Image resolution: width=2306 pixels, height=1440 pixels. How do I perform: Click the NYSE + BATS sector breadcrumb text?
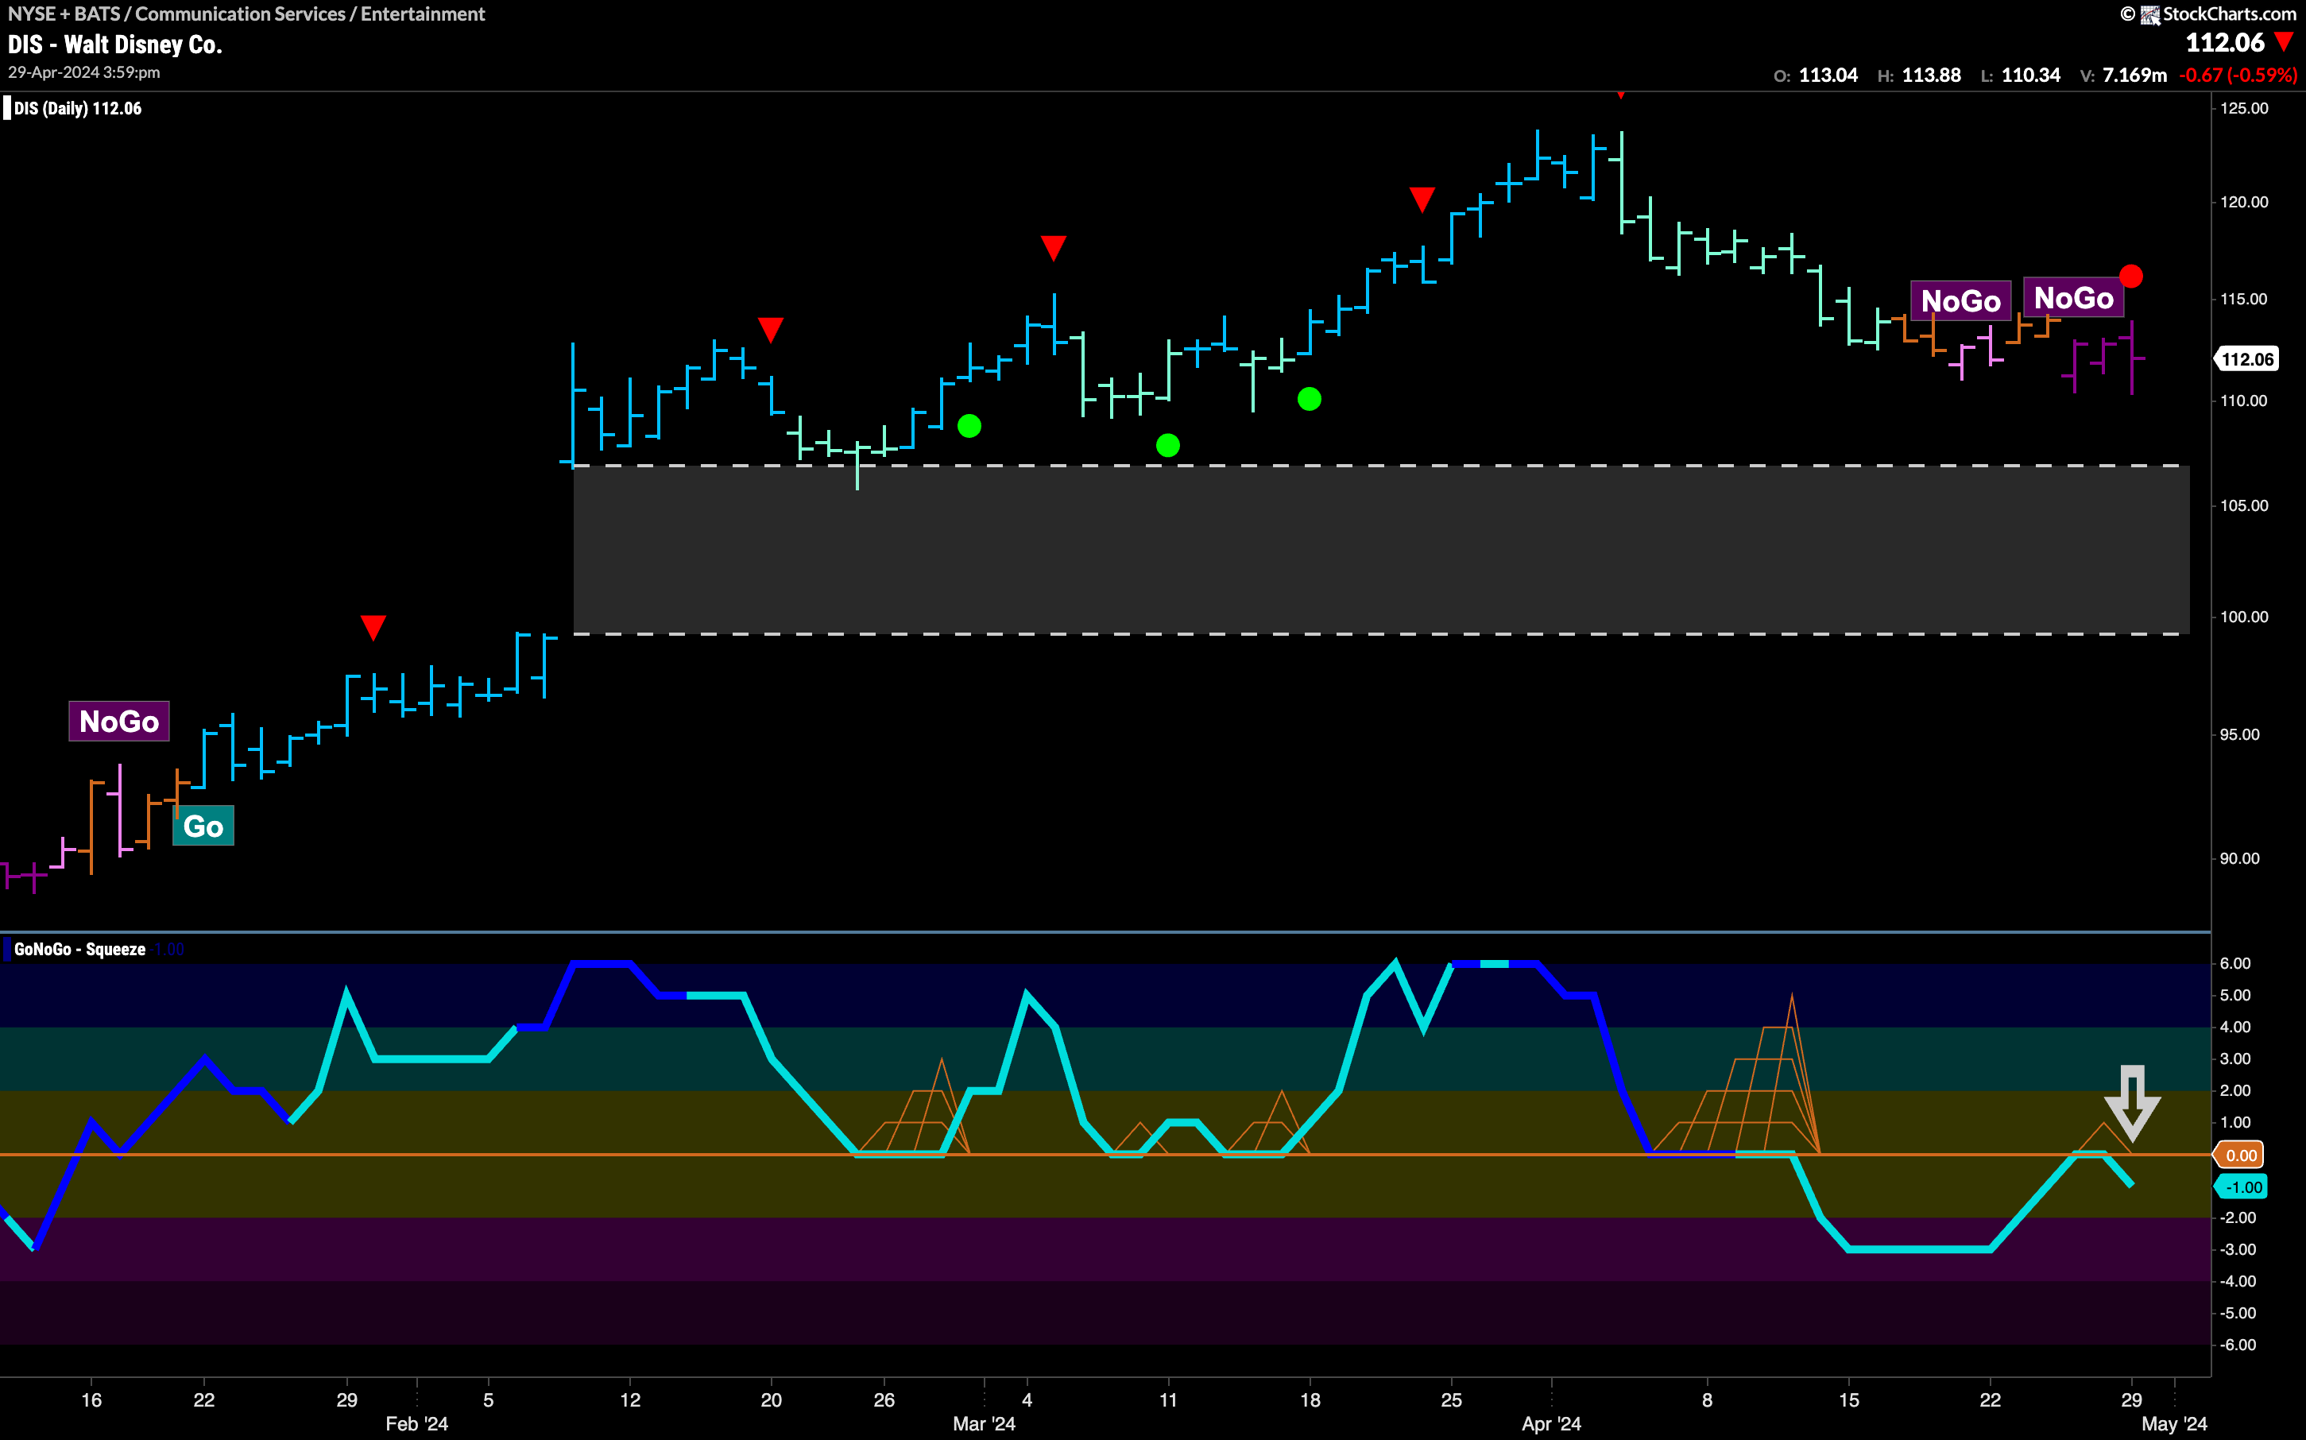tap(246, 14)
